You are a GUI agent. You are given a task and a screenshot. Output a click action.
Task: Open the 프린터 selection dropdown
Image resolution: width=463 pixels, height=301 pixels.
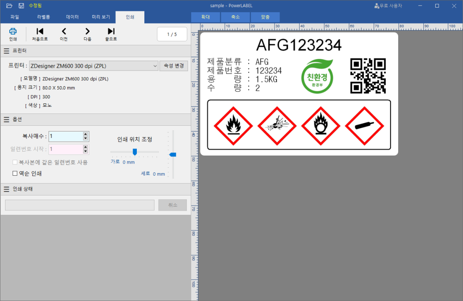(x=154, y=66)
